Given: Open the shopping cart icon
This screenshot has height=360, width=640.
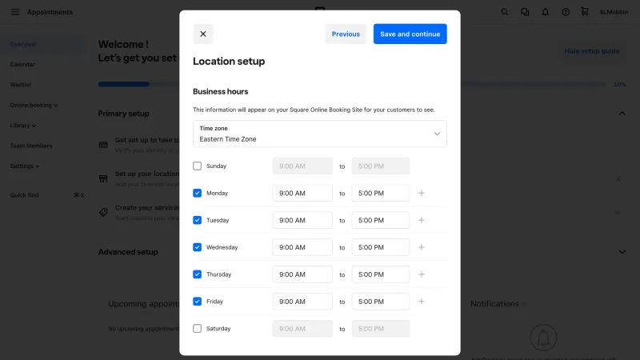Looking at the screenshot, I should point(585,11).
